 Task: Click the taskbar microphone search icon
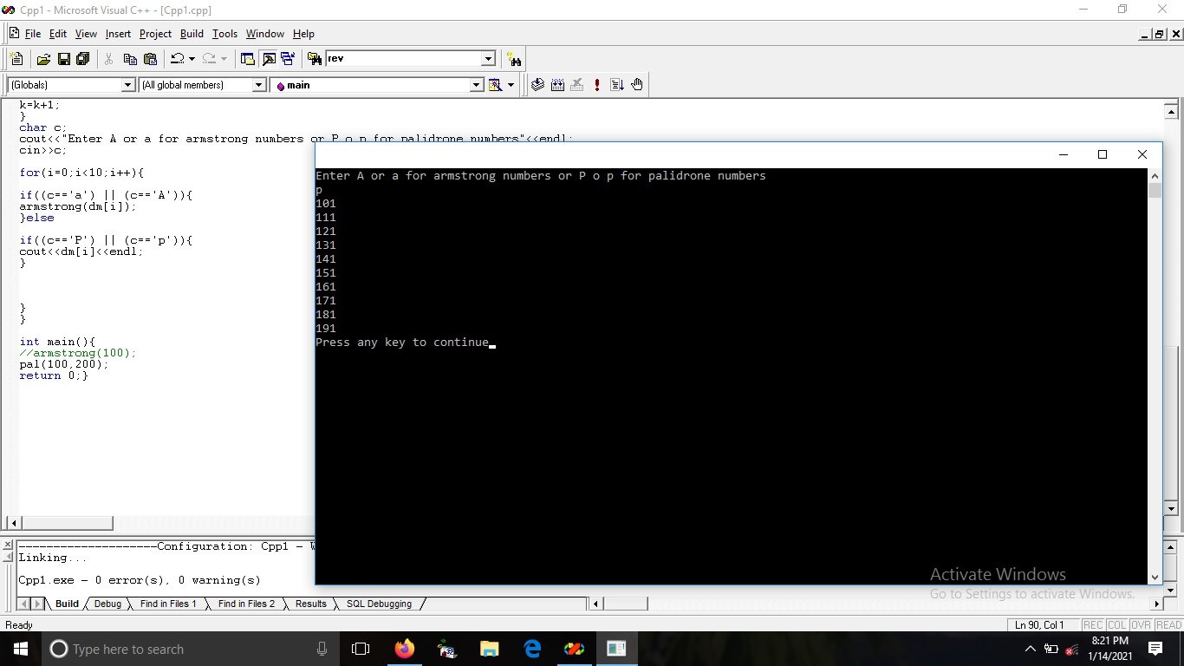pos(322,649)
